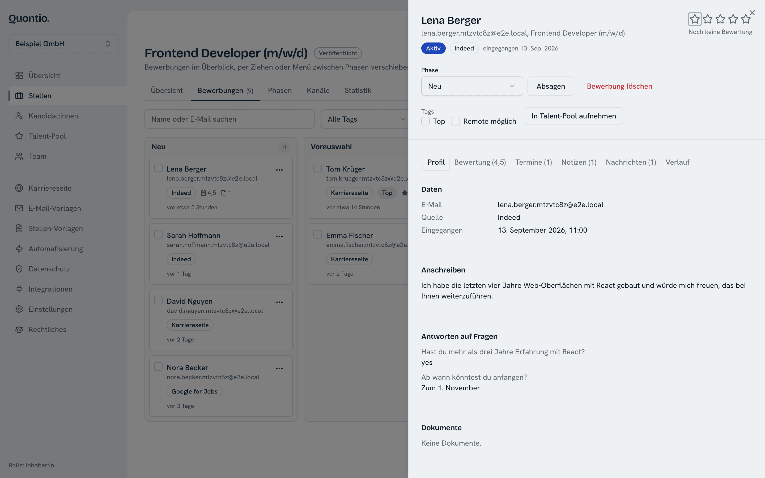
Task: Rate Lena Berger with two stars
Action: [707, 19]
